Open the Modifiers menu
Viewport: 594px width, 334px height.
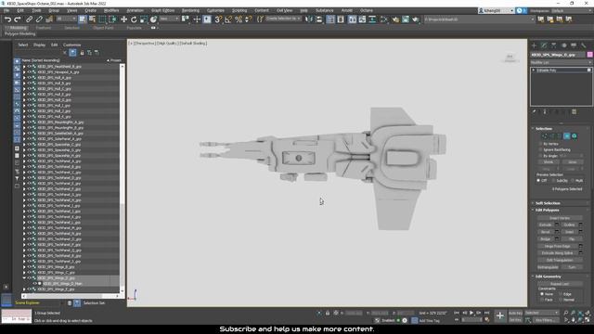tap(111, 10)
